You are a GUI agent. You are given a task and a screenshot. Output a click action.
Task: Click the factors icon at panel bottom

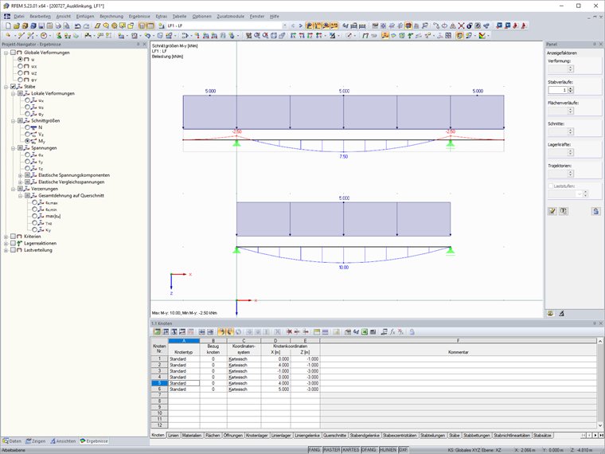561,314
